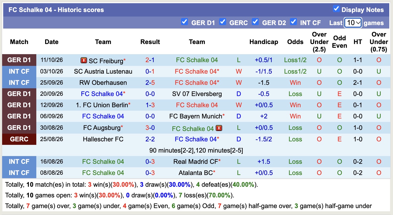Click the INT CF label for 03/10/26 match
The image size is (393, 215).
19,71
